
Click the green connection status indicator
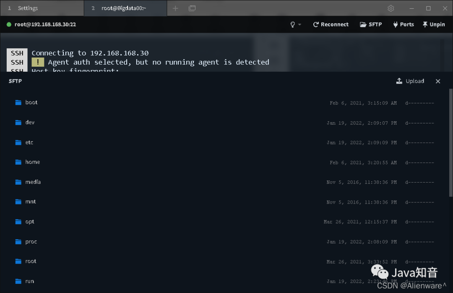pyautogui.click(x=9, y=25)
